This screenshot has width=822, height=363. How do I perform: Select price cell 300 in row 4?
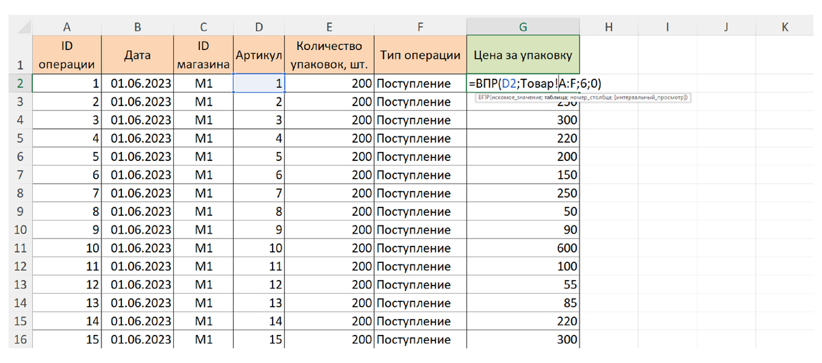[523, 120]
